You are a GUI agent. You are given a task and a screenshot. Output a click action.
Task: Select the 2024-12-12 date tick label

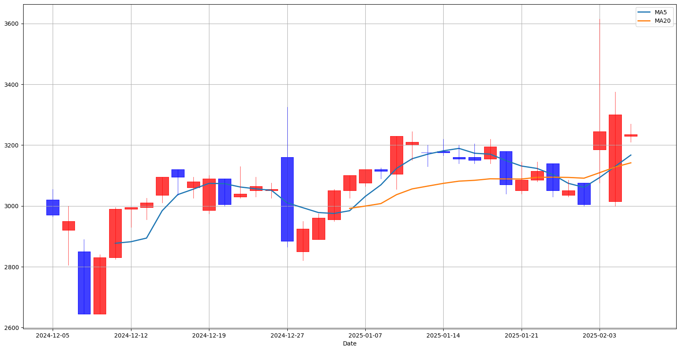(131, 335)
